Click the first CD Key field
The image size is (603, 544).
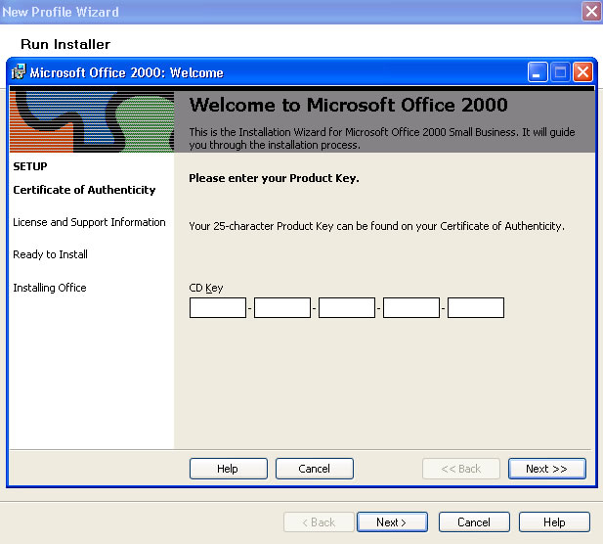218,307
